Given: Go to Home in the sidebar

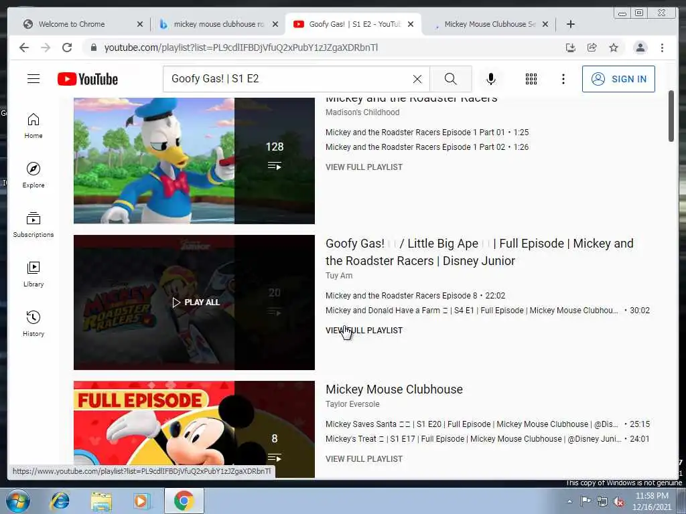Looking at the screenshot, I should coord(33,126).
